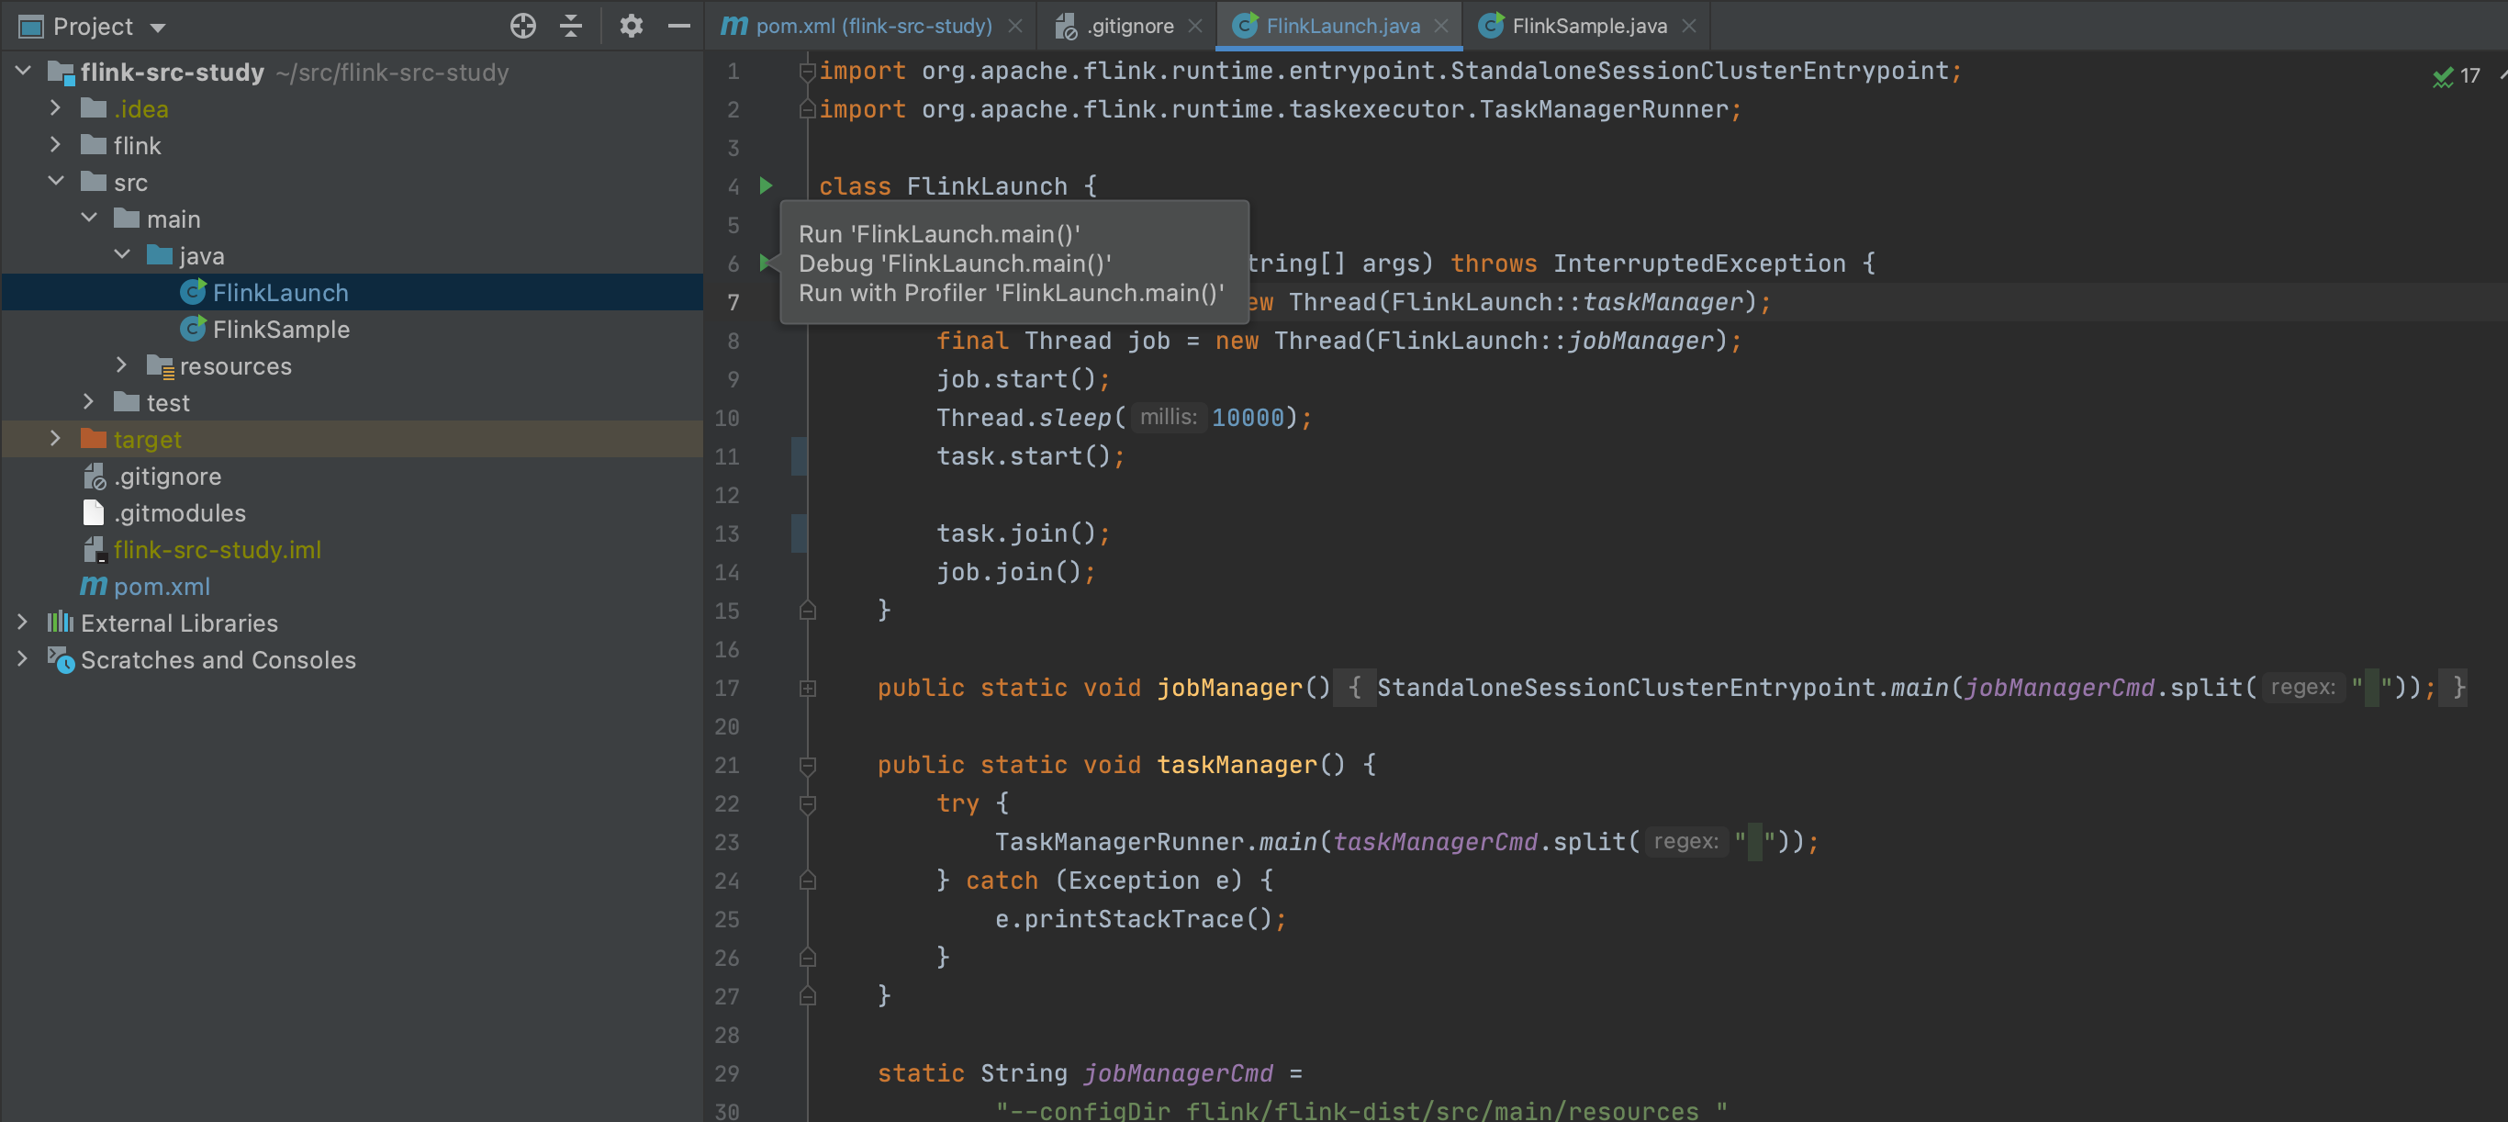Viewport: 2508px width, 1122px height.
Task: Expand the folded jobManager method
Action: pyautogui.click(x=807, y=689)
